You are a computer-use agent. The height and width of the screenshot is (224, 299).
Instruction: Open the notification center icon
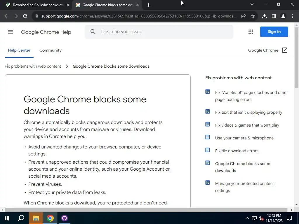pyautogui.click(x=289, y=218)
